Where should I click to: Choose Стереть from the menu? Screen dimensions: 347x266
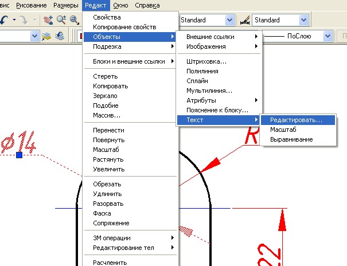click(131, 76)
